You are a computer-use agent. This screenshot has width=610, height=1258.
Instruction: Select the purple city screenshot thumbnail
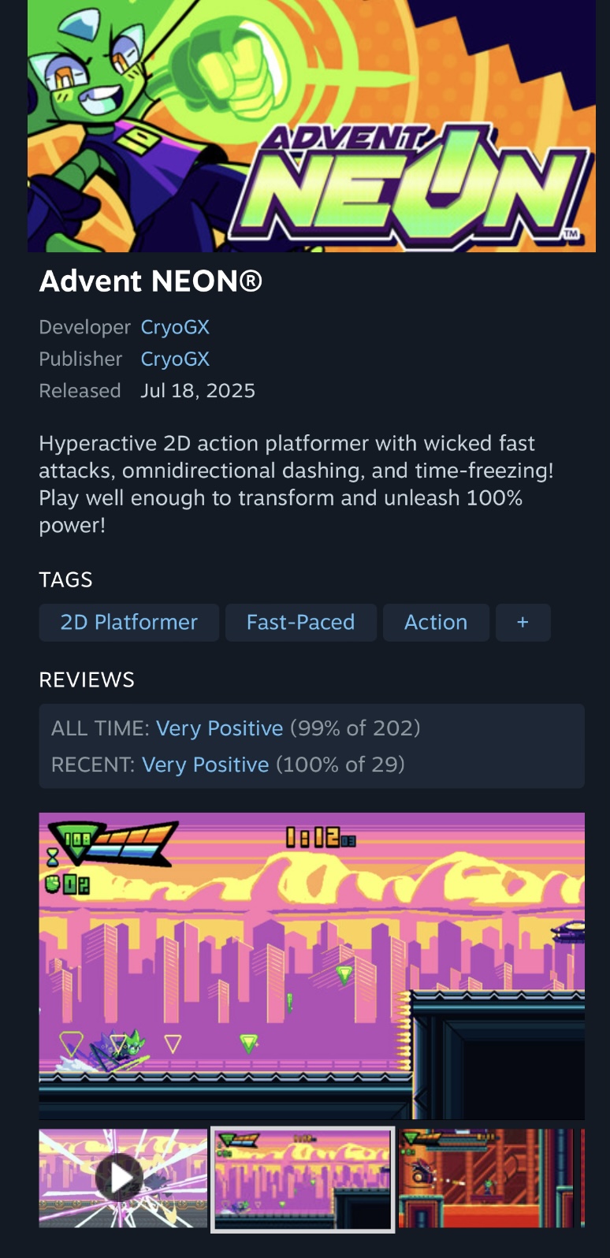[x=303, y=1179]
